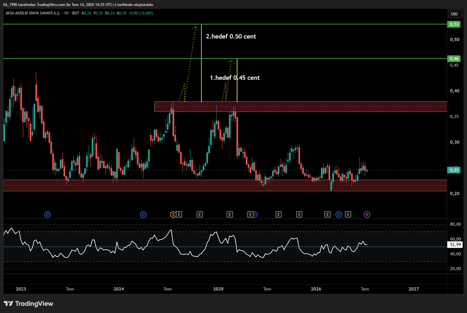Open the USD currency selector
467x313 pixels.
point(454,14)
